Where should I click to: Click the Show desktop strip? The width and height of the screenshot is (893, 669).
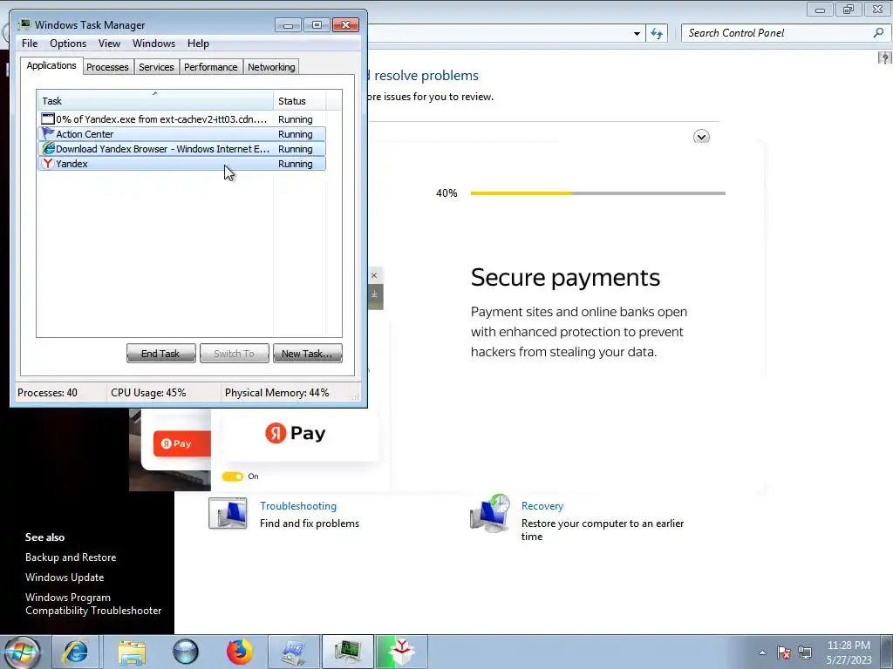pyautogui.click(x=889, y=652)
